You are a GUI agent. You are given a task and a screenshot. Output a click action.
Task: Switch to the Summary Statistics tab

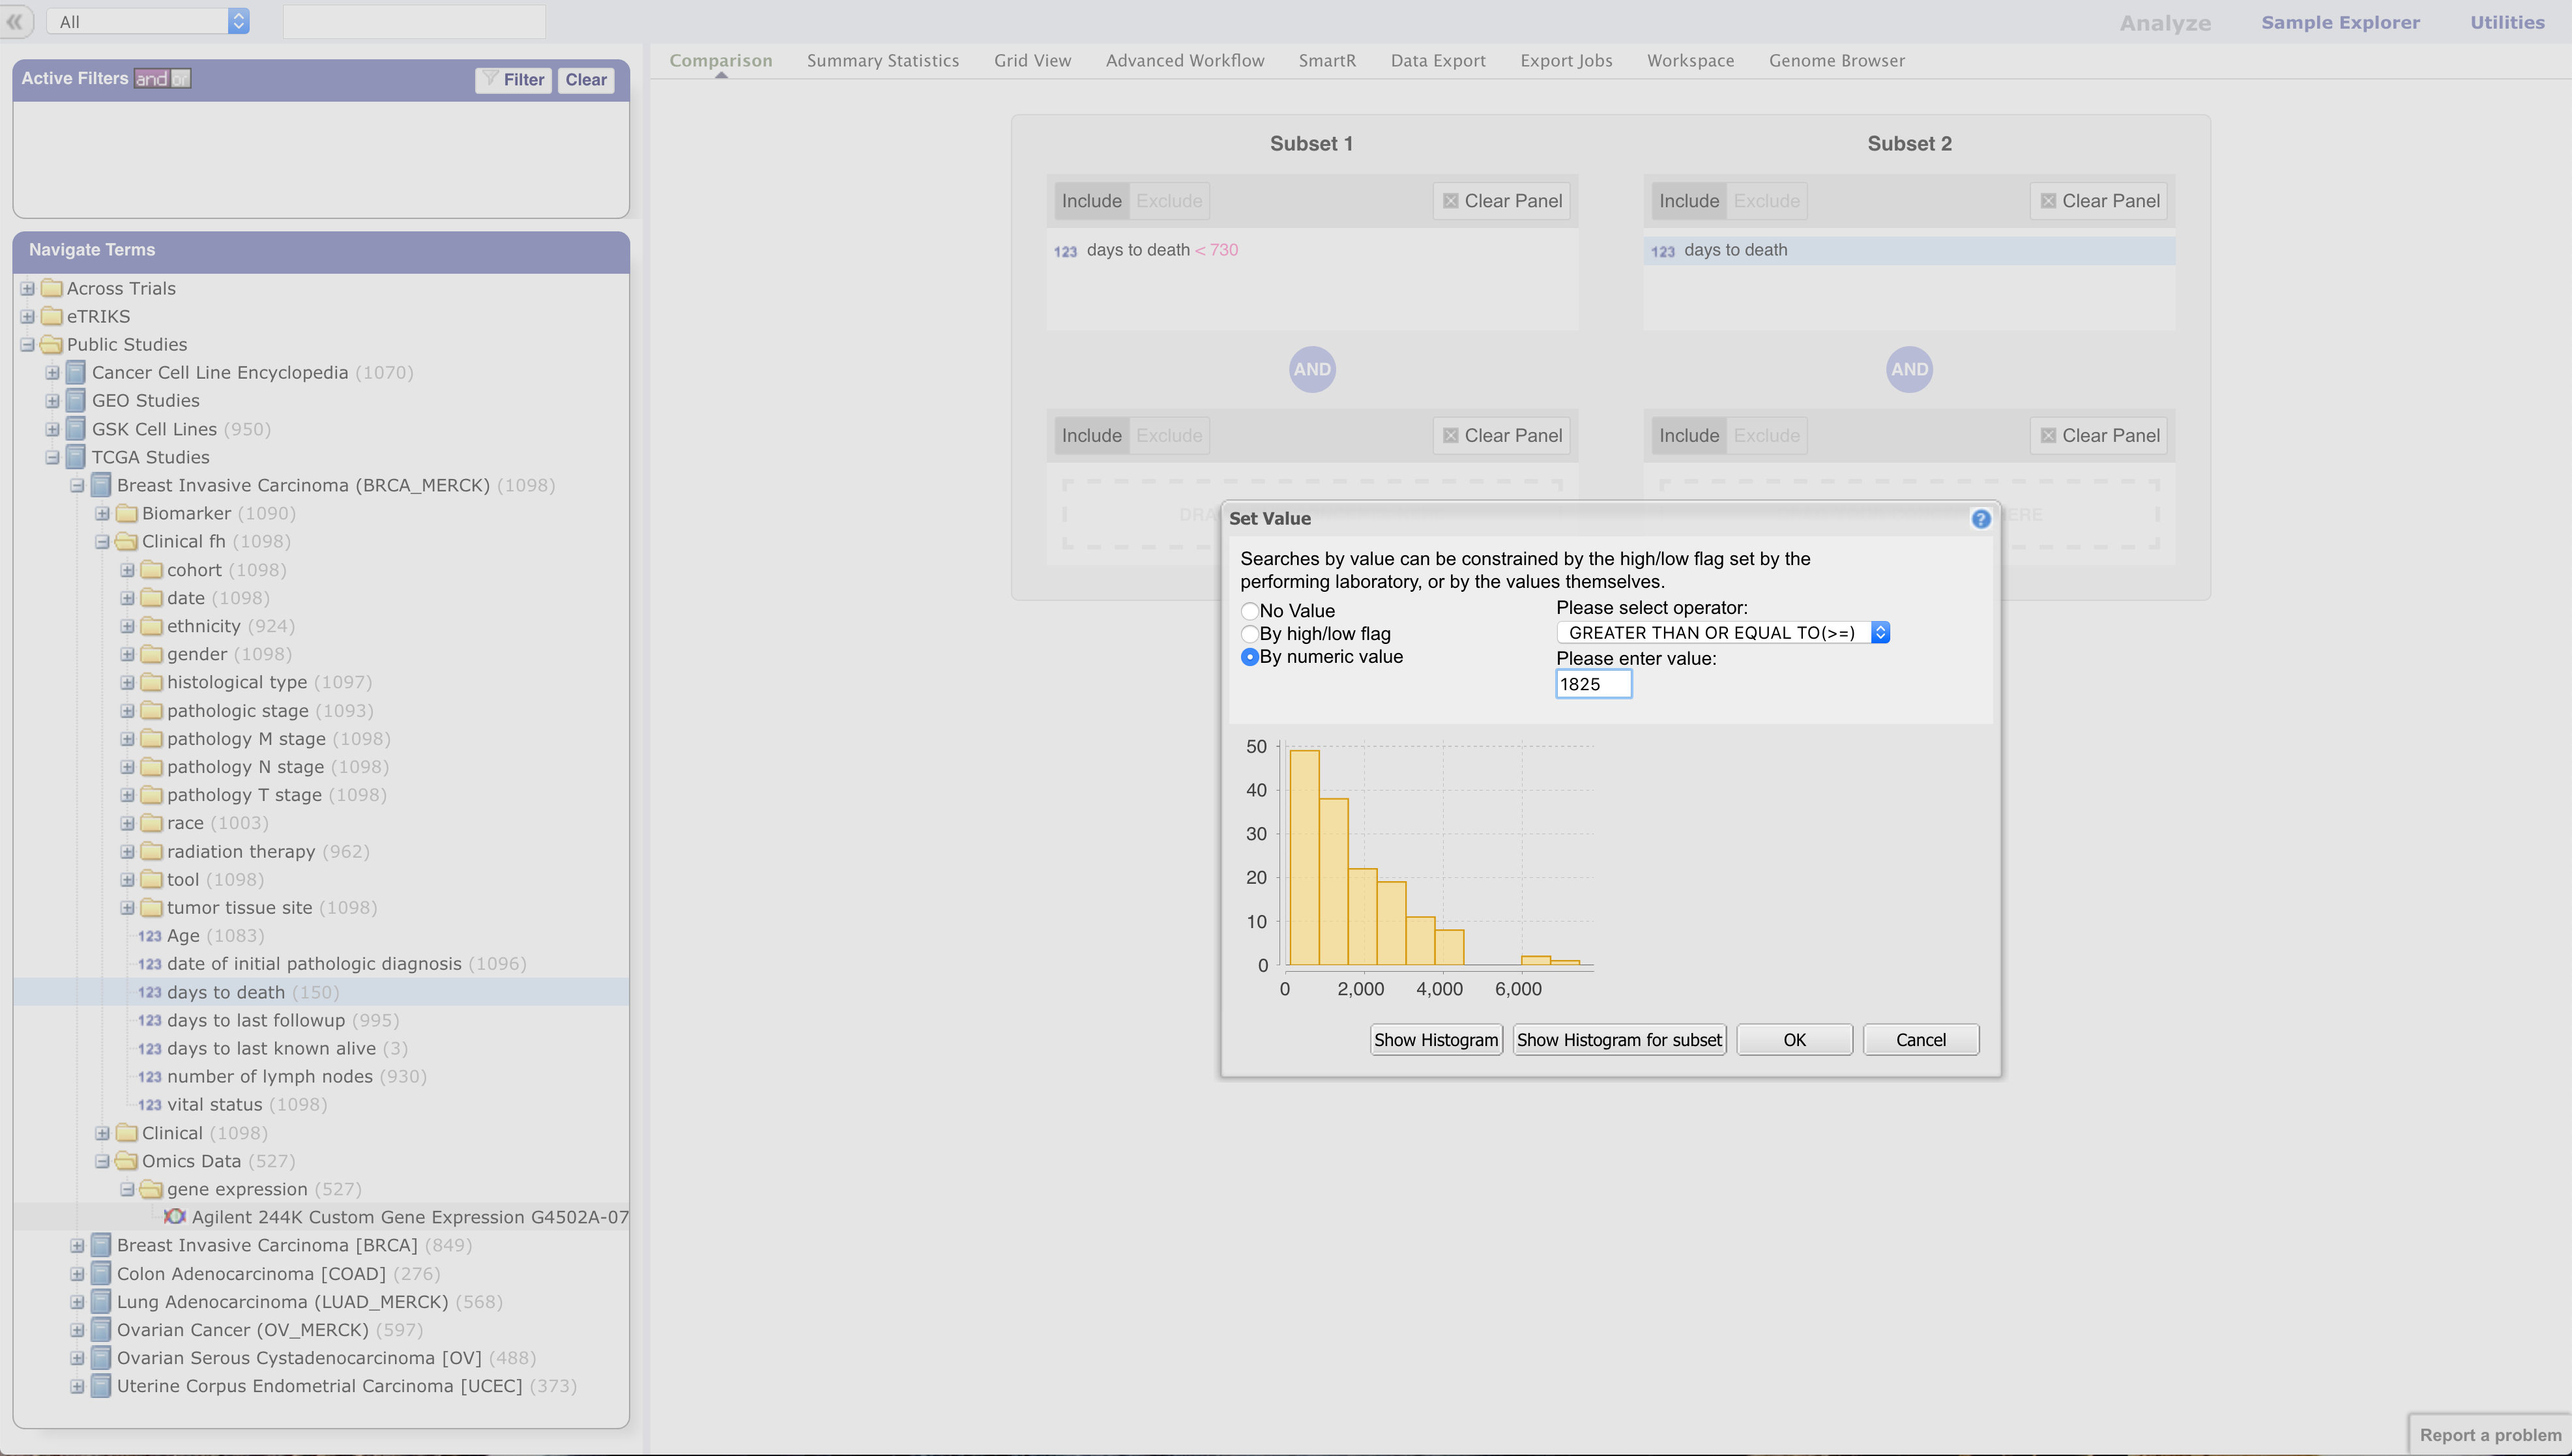[882, 60]
